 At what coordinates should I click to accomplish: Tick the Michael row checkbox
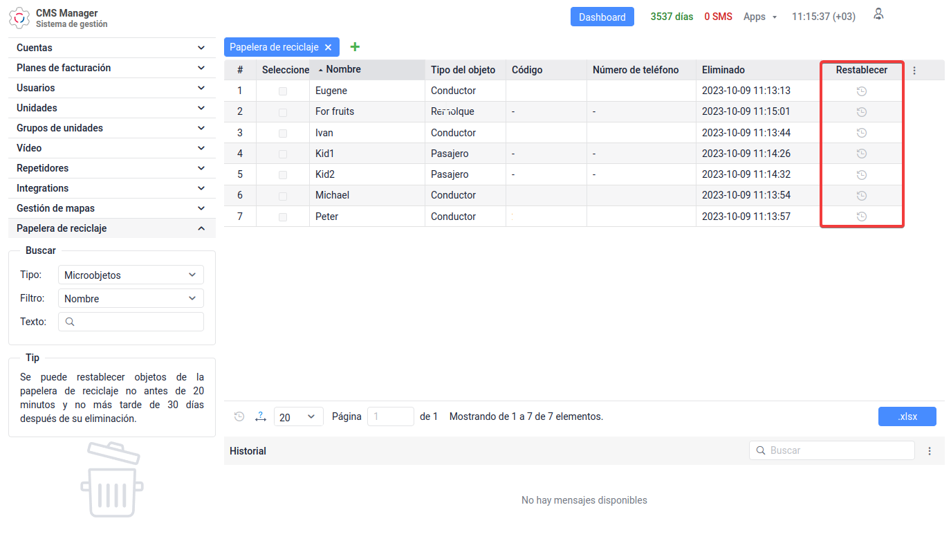point(283,196)
